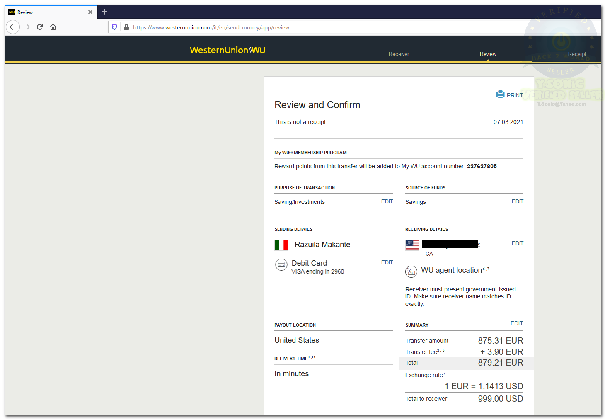Click the padlock site security icon
The width and height of the screenshot is (605, 419).
coord(126,27)
